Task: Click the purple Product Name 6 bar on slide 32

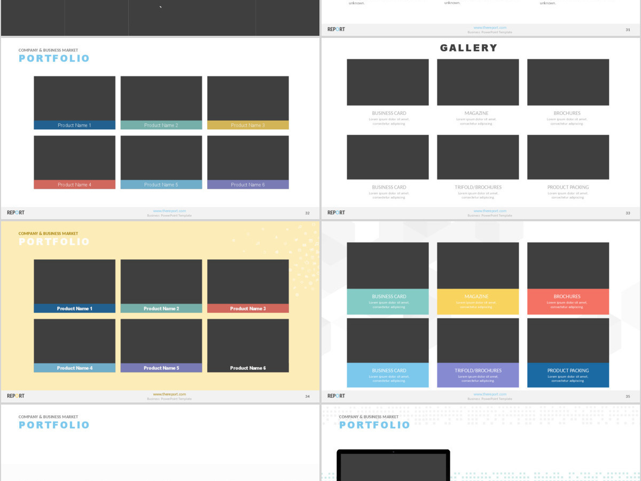Action: pos(248,184)
